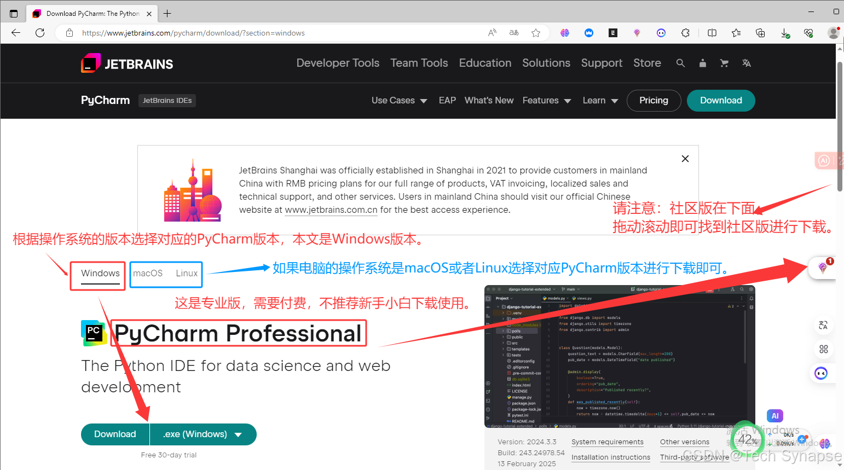Click the vertical page scrollbar
Image resolution: width=844 pixels, height=470 pixels.
(840, 126)
